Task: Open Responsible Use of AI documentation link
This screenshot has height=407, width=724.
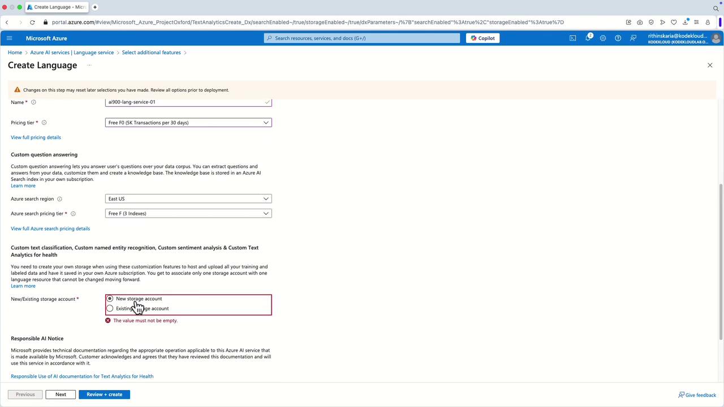Action: [82, 376]
